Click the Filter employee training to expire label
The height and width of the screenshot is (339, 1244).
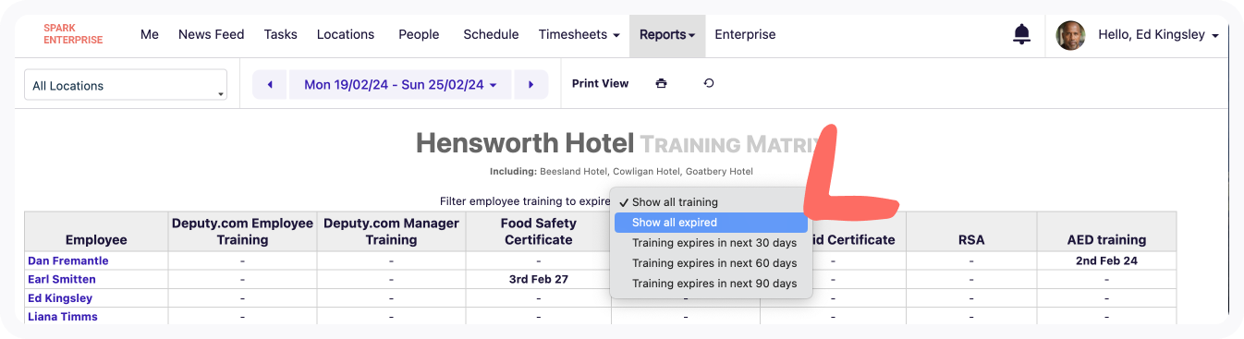524,201
